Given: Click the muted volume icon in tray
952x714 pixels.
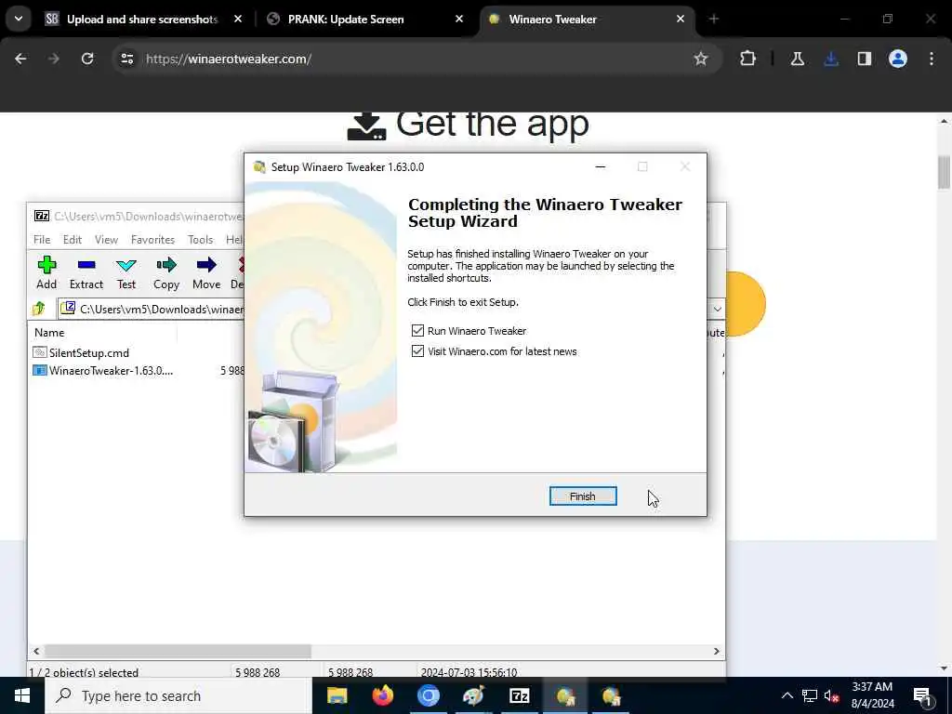Looking at the screenshot, I should (831, 695).
